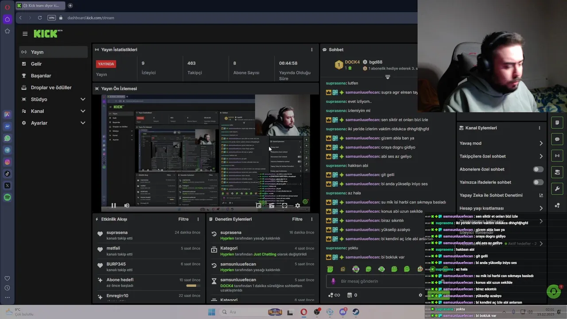Open the document notes icon in right toolbar
The width and height of the screenshot is (567, 319).
click(x=557, y=123)
